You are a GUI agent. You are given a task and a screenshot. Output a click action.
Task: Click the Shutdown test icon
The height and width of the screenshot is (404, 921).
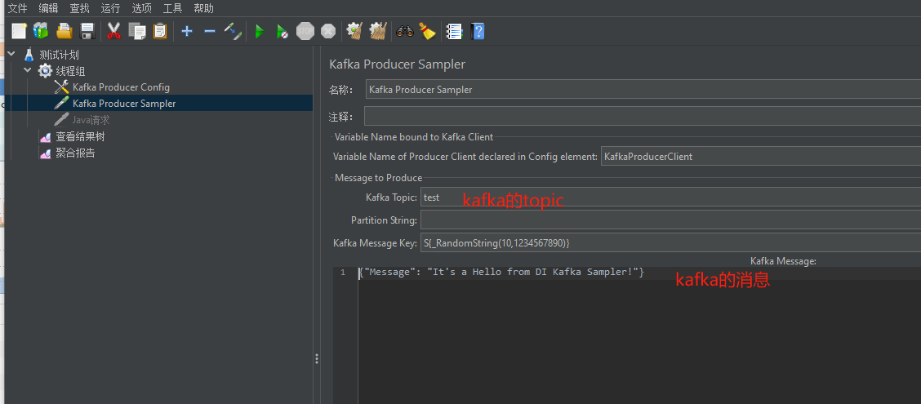[x=328, y=31]
